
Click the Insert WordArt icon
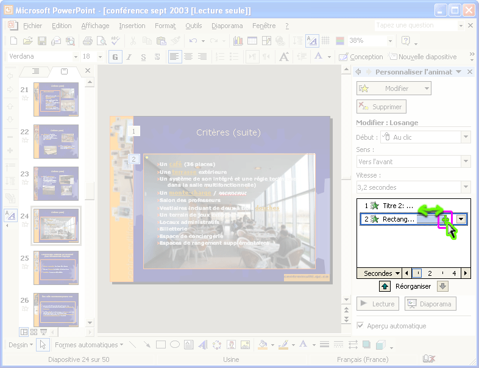202,345
